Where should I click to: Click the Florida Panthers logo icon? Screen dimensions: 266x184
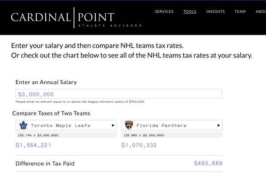pyautogui.click(x=129, y=126)
